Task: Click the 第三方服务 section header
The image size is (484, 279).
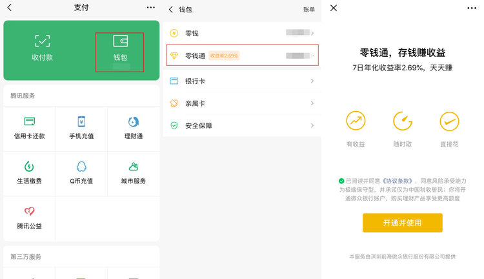Action: click(26, 257)
